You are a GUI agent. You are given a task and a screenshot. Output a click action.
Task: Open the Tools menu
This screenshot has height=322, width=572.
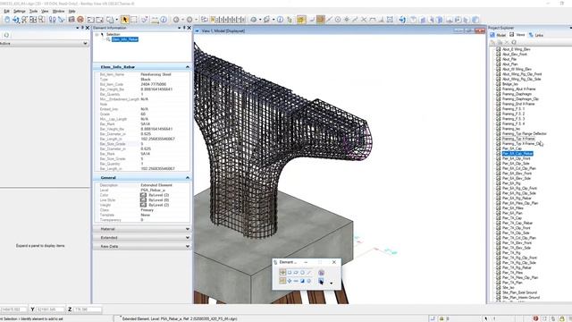(33, 12)
